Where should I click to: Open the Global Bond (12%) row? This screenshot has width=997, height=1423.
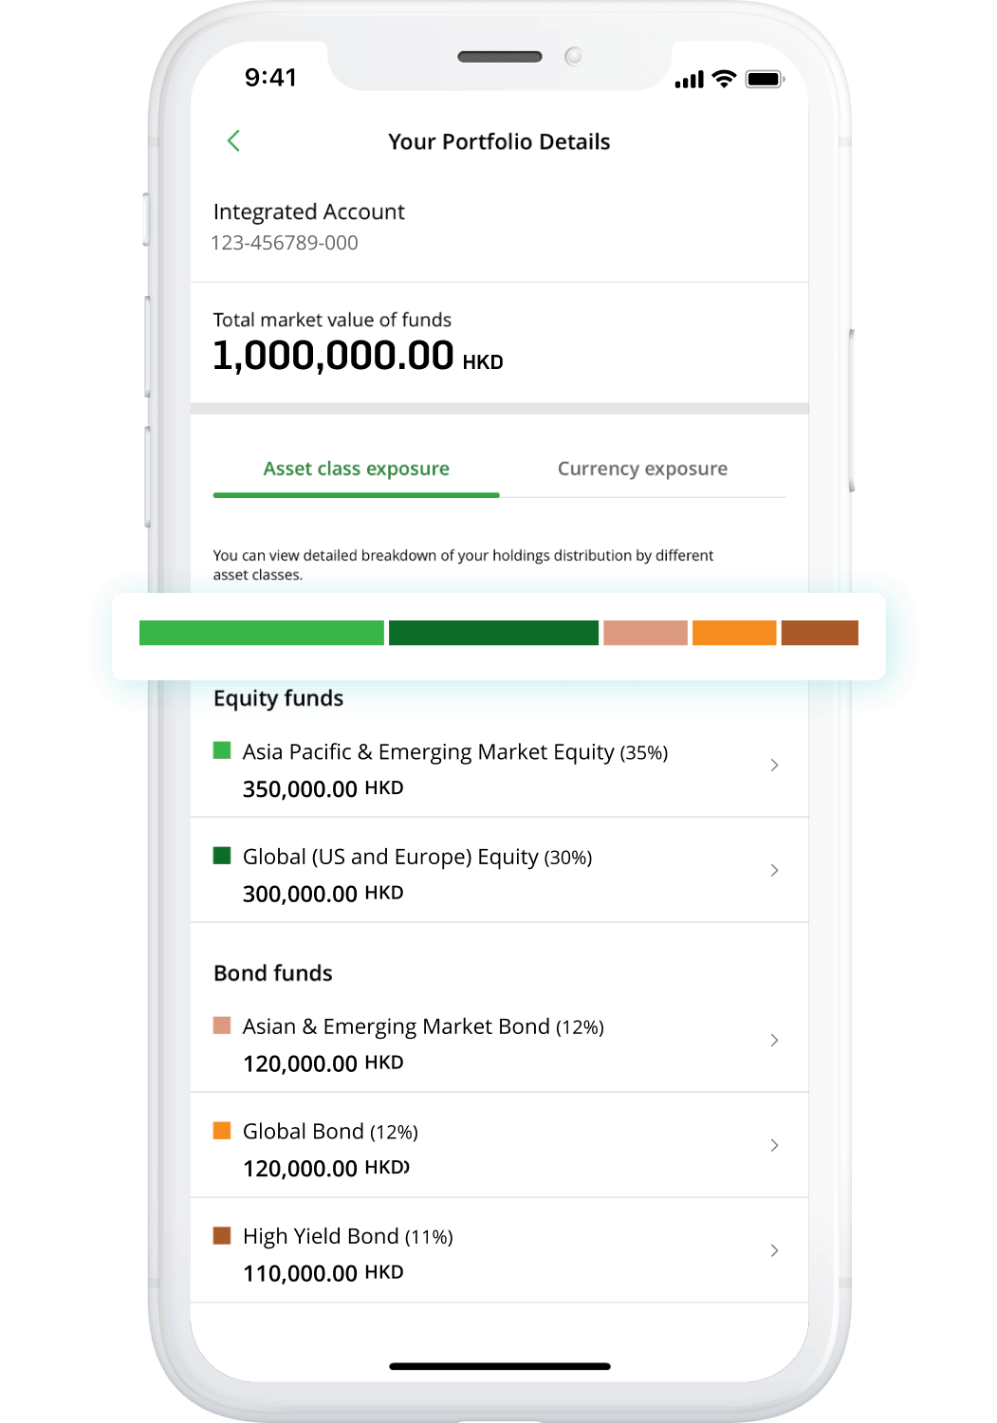pyautogui.click(x=499, y=1145)
